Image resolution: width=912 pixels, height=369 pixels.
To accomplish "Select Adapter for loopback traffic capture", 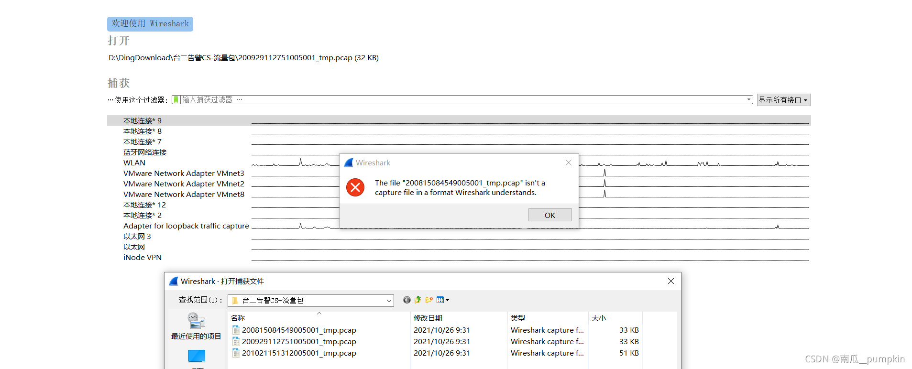I will 186,226.
